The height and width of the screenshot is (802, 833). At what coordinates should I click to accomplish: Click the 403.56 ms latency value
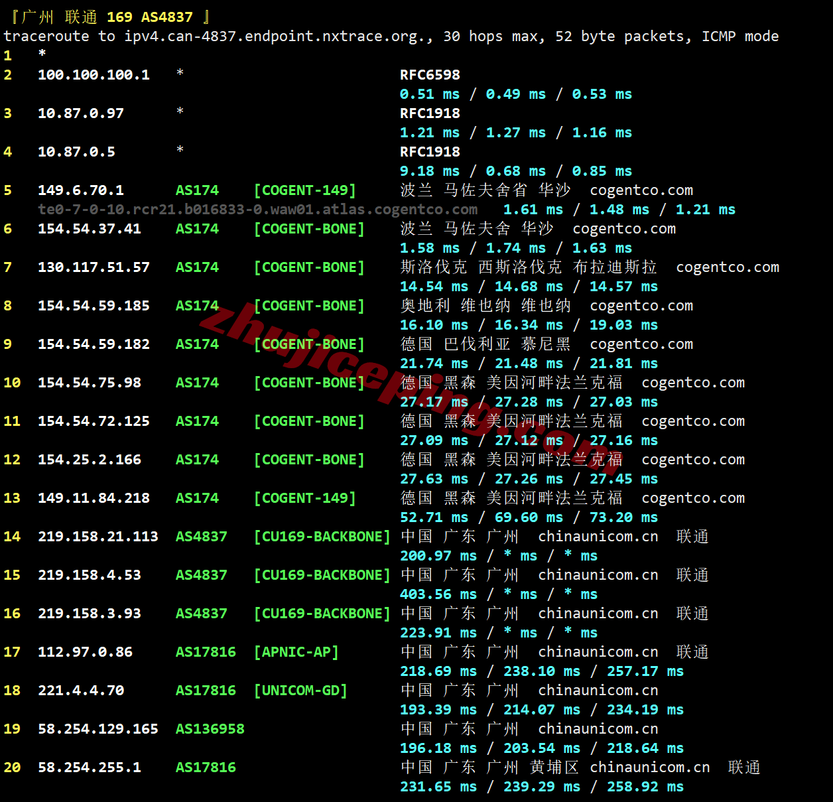(438, 594)
